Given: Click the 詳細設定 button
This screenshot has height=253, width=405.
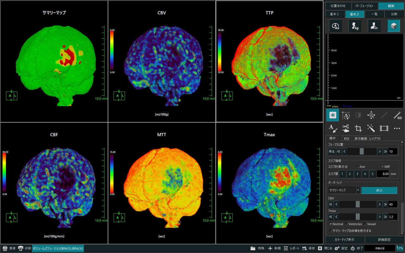Looking at the screenshot, I should click(x=384, y=239).
